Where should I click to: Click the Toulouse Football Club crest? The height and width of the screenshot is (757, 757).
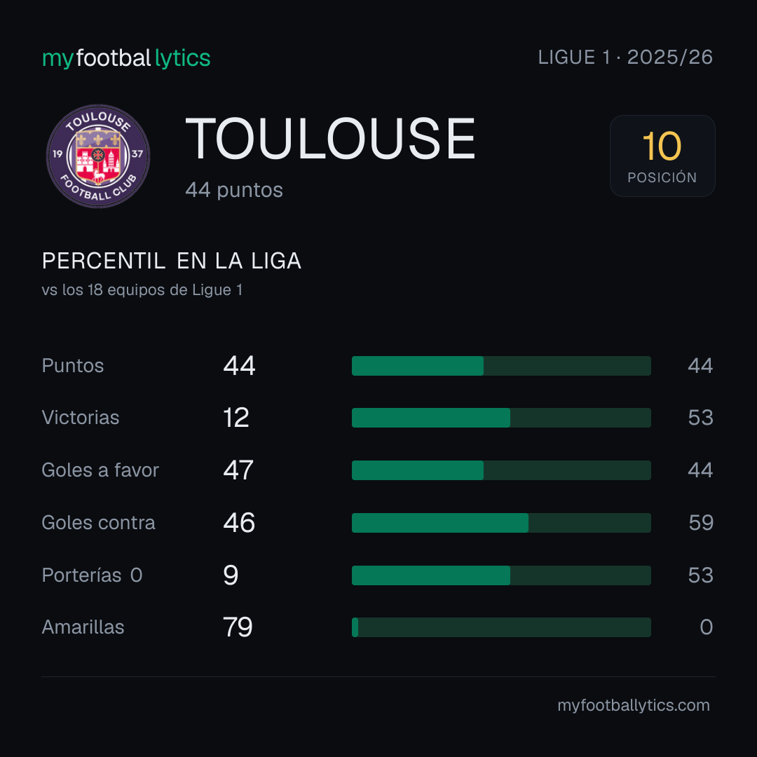(98, 156)
